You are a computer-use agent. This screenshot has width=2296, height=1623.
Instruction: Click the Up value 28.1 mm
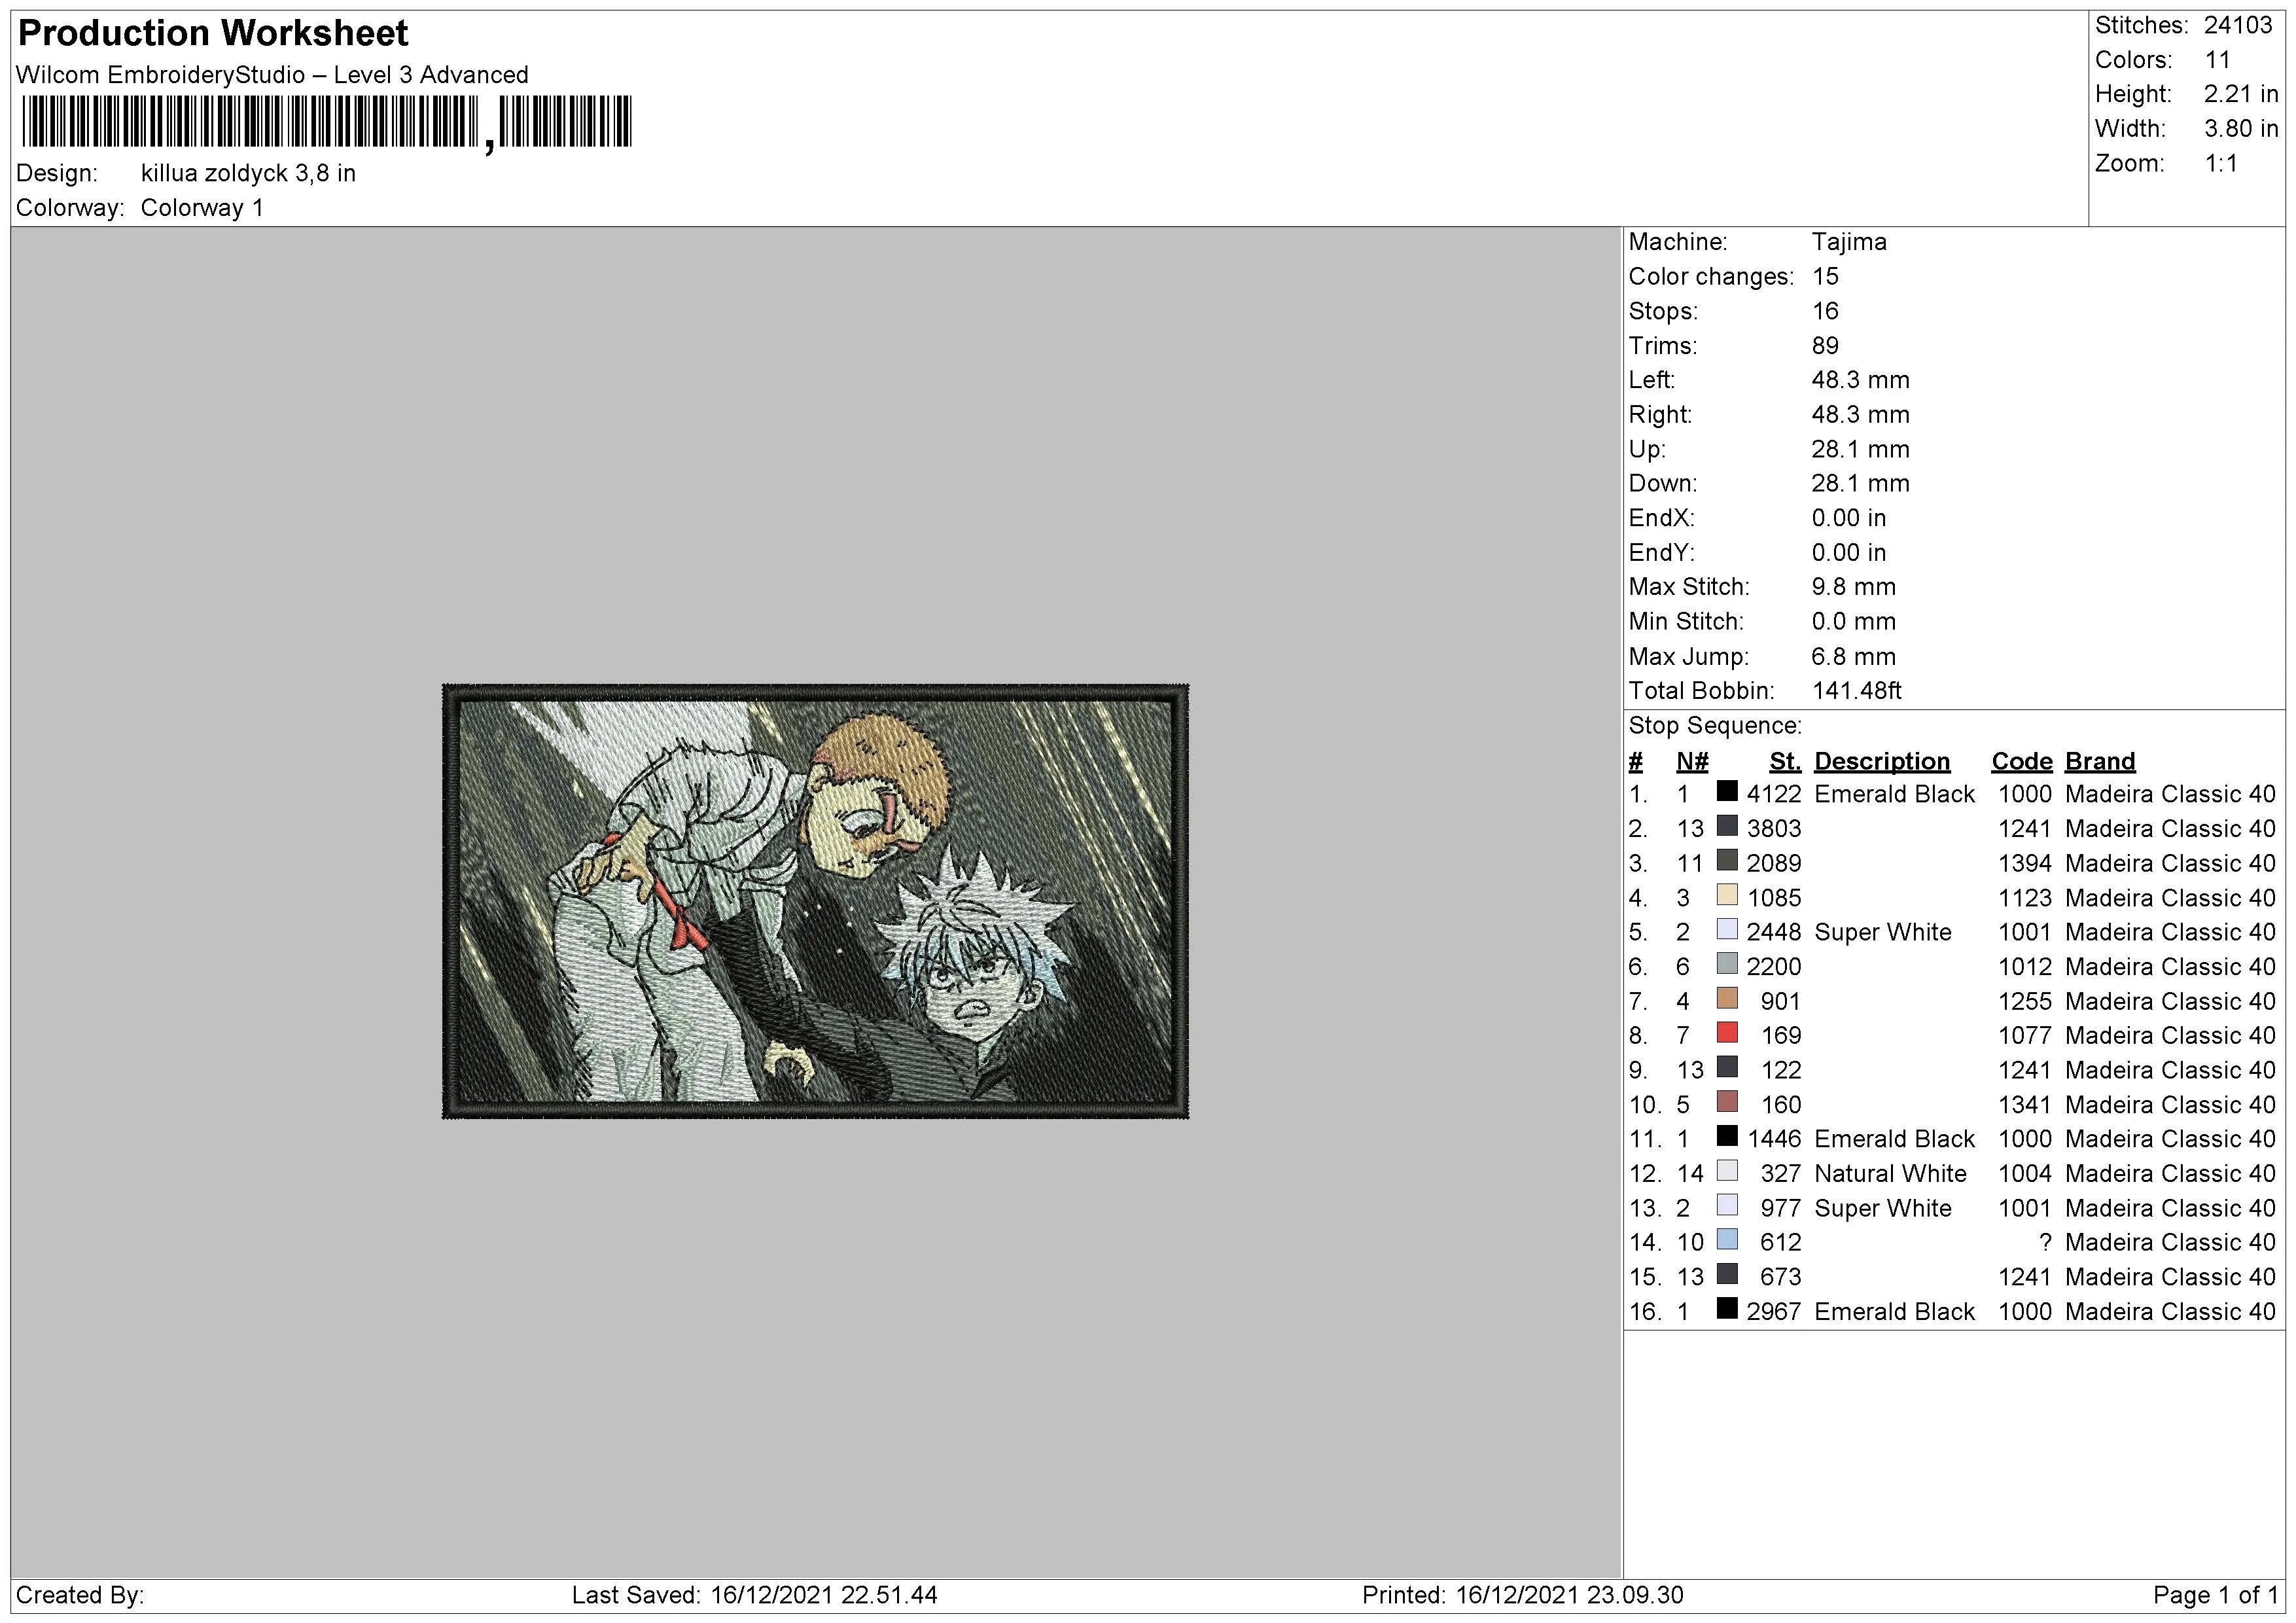1860,449
